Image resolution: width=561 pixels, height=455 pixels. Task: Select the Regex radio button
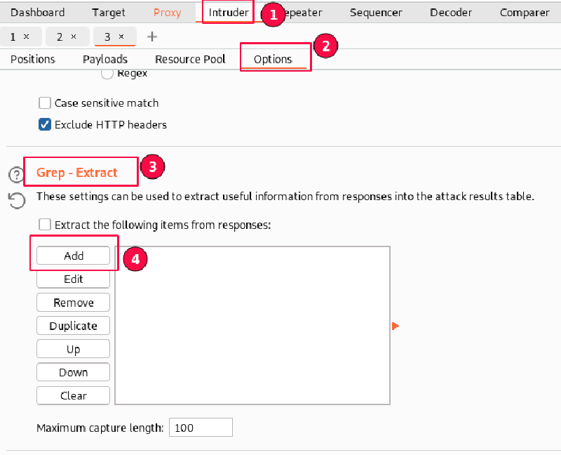(x=107, y=73)
